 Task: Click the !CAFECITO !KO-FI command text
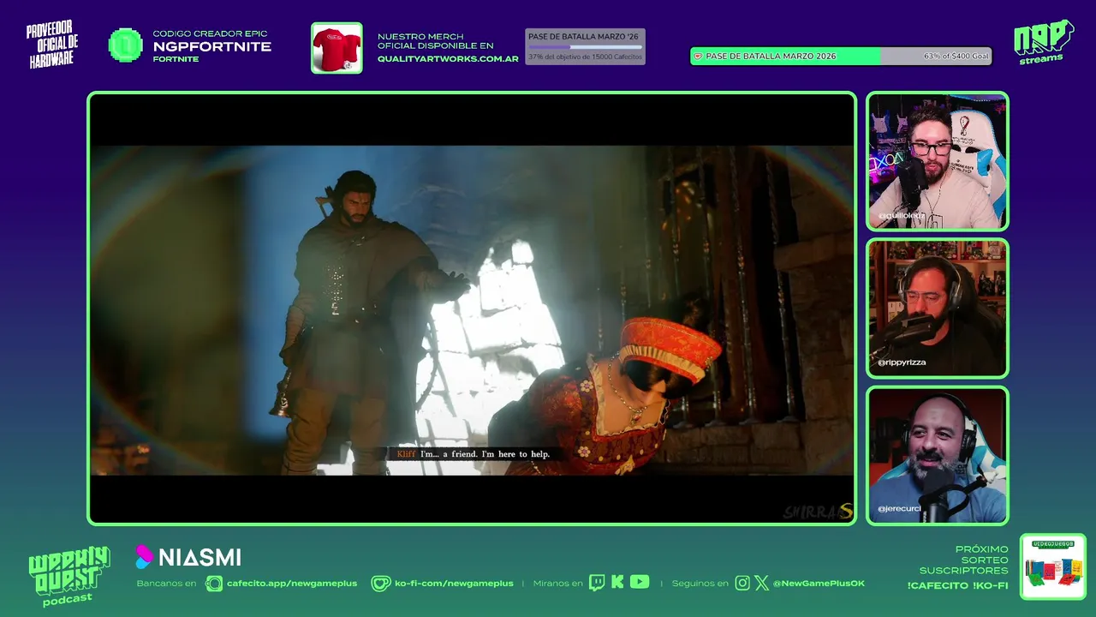[957, 586]
